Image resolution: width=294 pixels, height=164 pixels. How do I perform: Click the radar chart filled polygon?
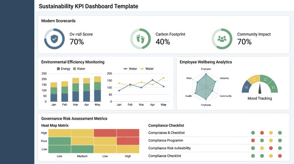click(205, 87)
